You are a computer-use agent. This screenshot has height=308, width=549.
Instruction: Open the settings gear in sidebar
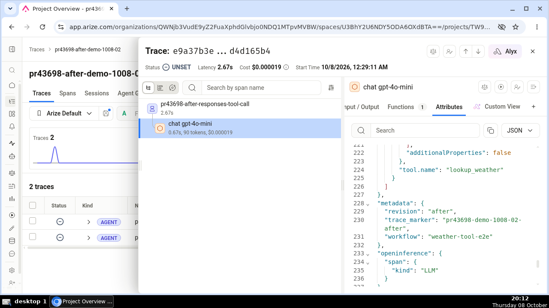click(x=12, y=270)
